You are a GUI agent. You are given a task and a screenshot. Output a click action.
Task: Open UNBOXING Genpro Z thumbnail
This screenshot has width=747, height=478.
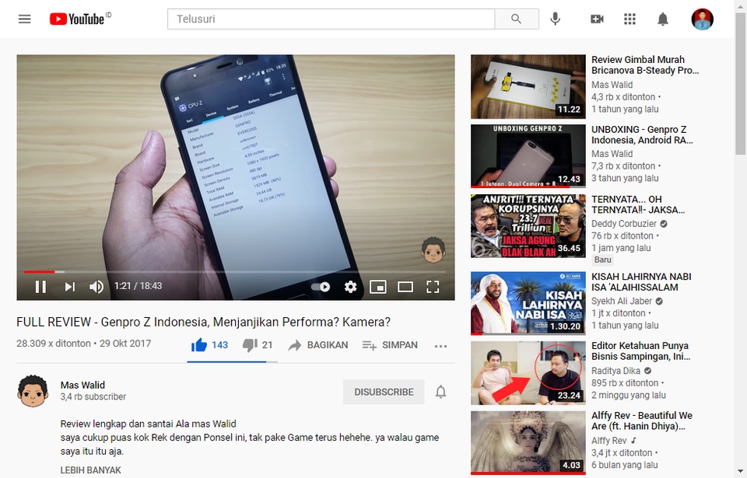tap(528, 156)
